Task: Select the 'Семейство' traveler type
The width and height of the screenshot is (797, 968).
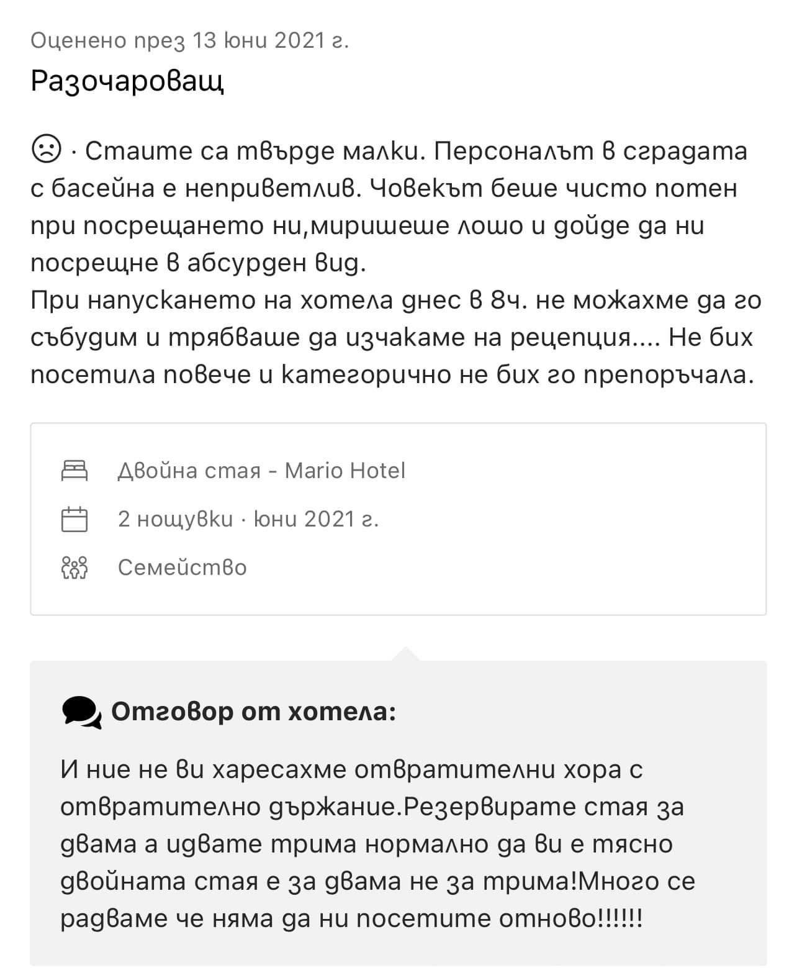Action: click(x=182, y=567)
